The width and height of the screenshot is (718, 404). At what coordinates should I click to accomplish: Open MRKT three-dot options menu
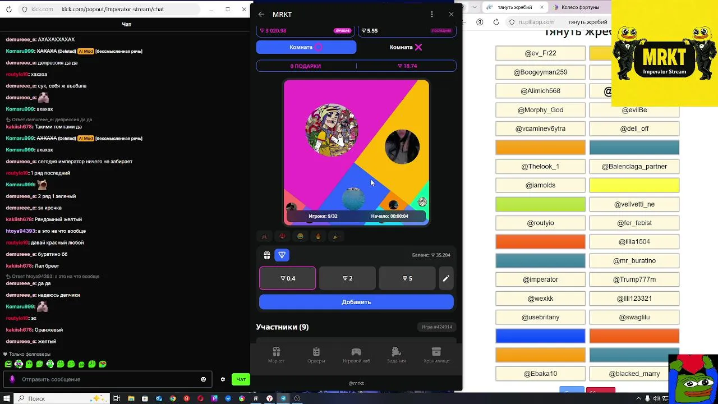pos(431,14)
